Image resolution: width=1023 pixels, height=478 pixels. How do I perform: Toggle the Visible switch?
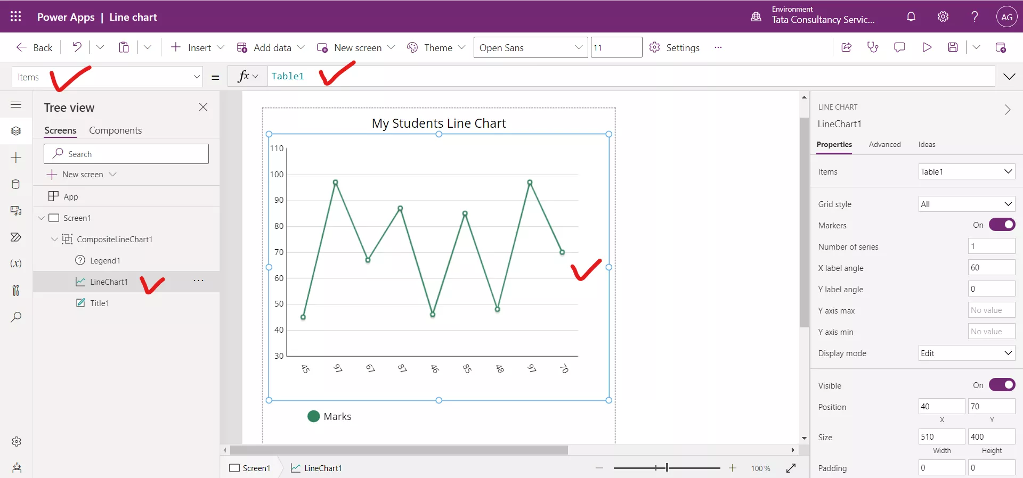point(1002,385)
